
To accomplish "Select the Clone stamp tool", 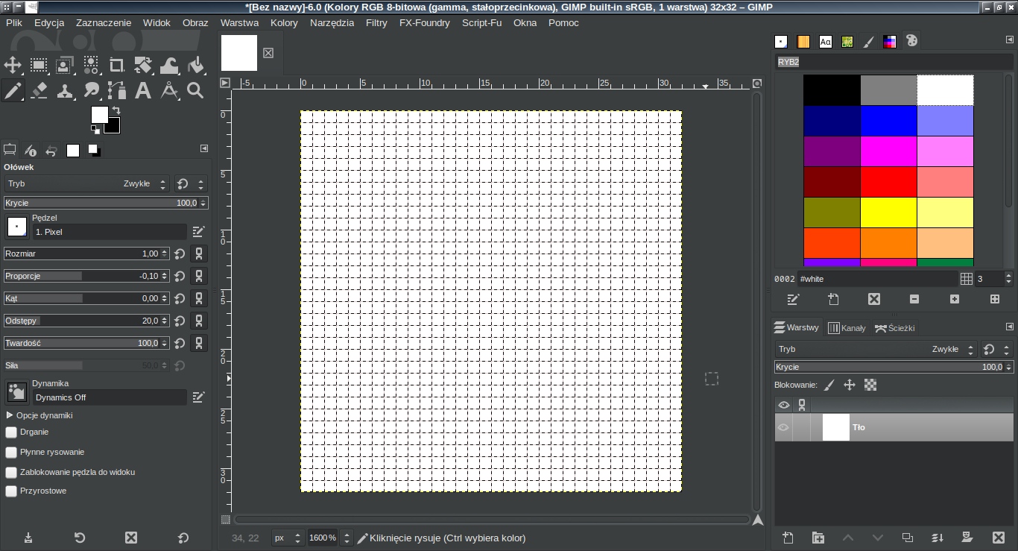I will 65,90.
